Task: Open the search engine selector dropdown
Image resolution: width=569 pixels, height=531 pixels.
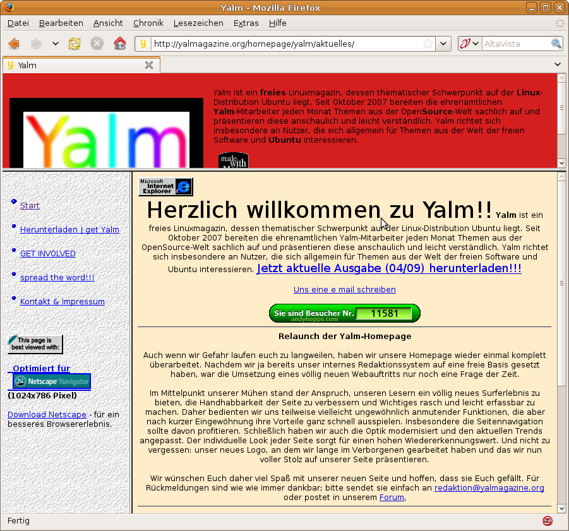Action: (470, 44)
